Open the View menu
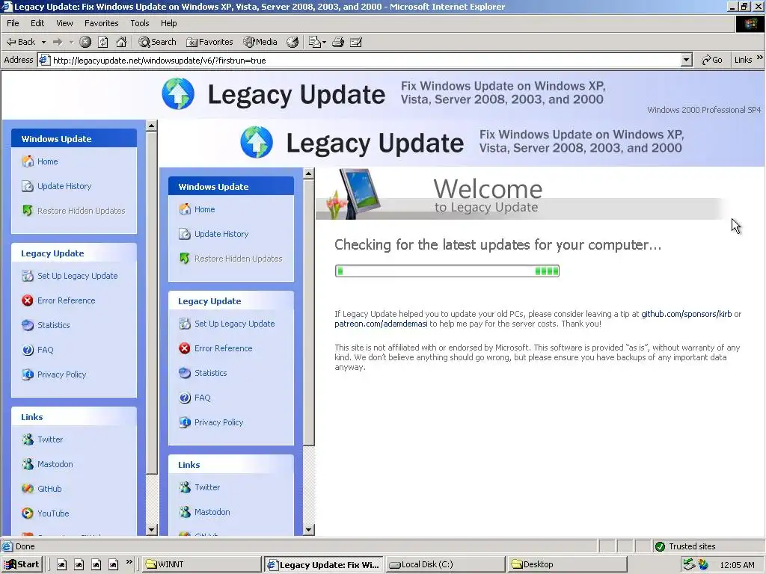 click(x=64, y=23)
